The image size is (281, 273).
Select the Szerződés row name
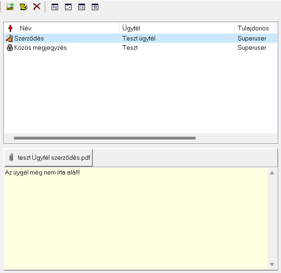(29, 38)
